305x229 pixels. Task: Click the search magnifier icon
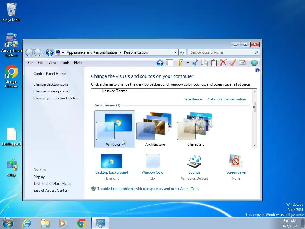pyautogui.click(x=256, y=52)
